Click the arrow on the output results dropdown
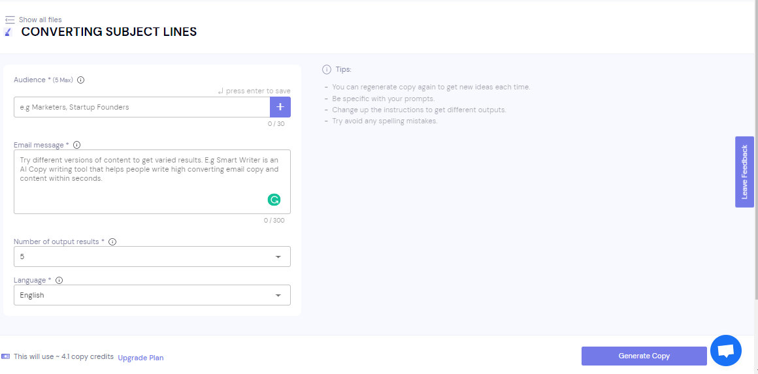 [278, 257]
